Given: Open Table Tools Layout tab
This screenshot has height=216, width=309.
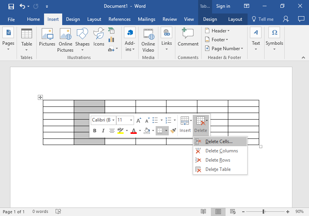Looking at the screenshot, I should coord(235,19).
